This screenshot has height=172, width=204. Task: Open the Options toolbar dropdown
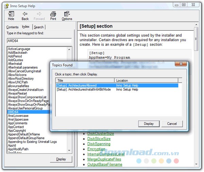pyautogui.click(x=67, y=14)
